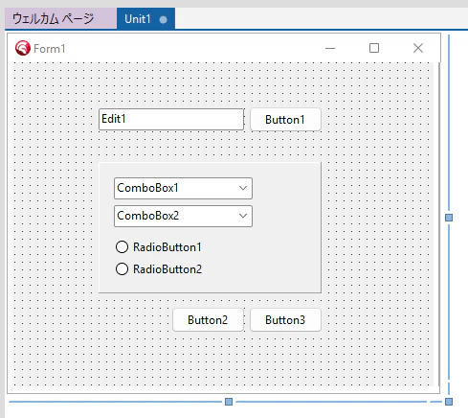
Task: Maximize the Form1 window
Action: coord(374,48)
